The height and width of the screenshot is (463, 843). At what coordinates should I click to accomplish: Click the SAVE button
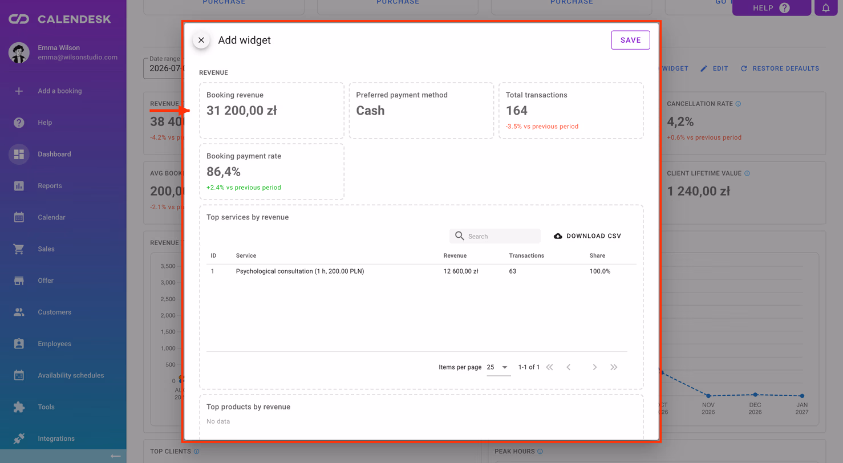630,40
